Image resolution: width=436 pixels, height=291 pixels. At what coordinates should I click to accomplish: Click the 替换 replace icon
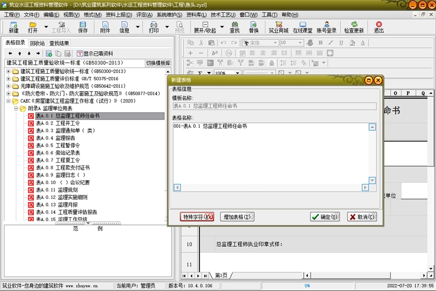(253, 27)
